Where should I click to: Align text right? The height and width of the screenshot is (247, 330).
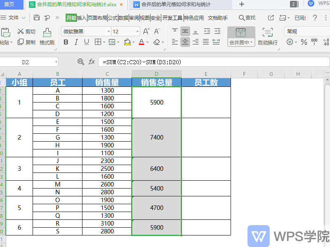pyautogui.click(x=196, y=42)
